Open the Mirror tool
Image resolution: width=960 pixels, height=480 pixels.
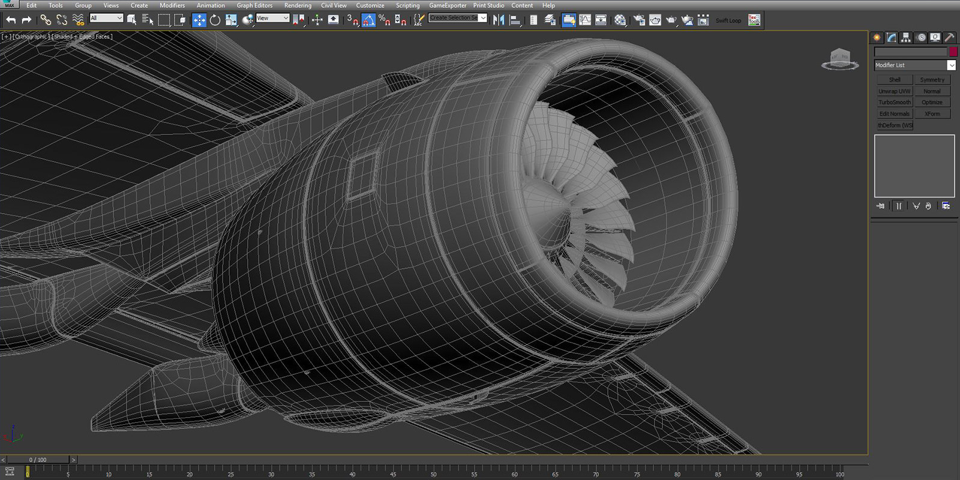(498, 20)
